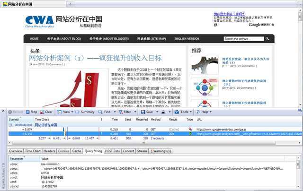Click the Clear log icon
Screen dimensions: 303x191
click(x=43, y=112)
